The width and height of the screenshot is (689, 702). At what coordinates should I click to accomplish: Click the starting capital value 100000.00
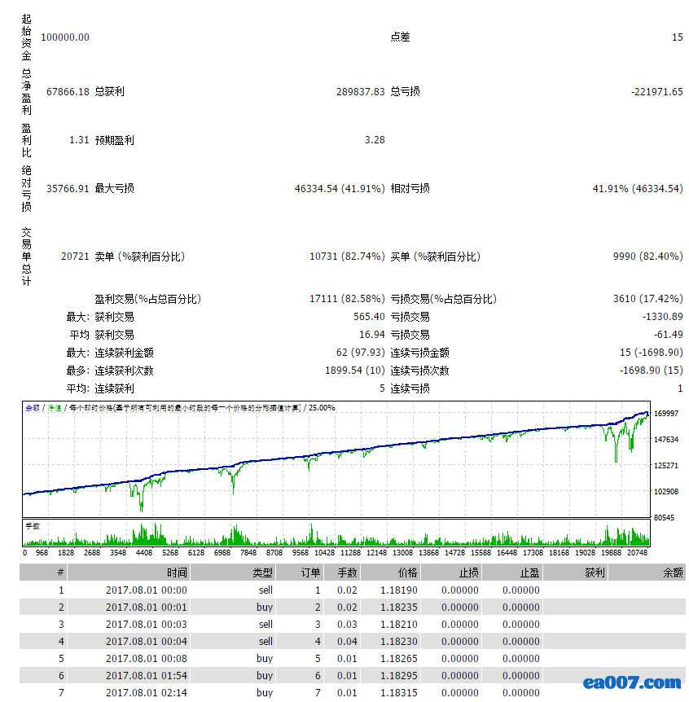65,37
